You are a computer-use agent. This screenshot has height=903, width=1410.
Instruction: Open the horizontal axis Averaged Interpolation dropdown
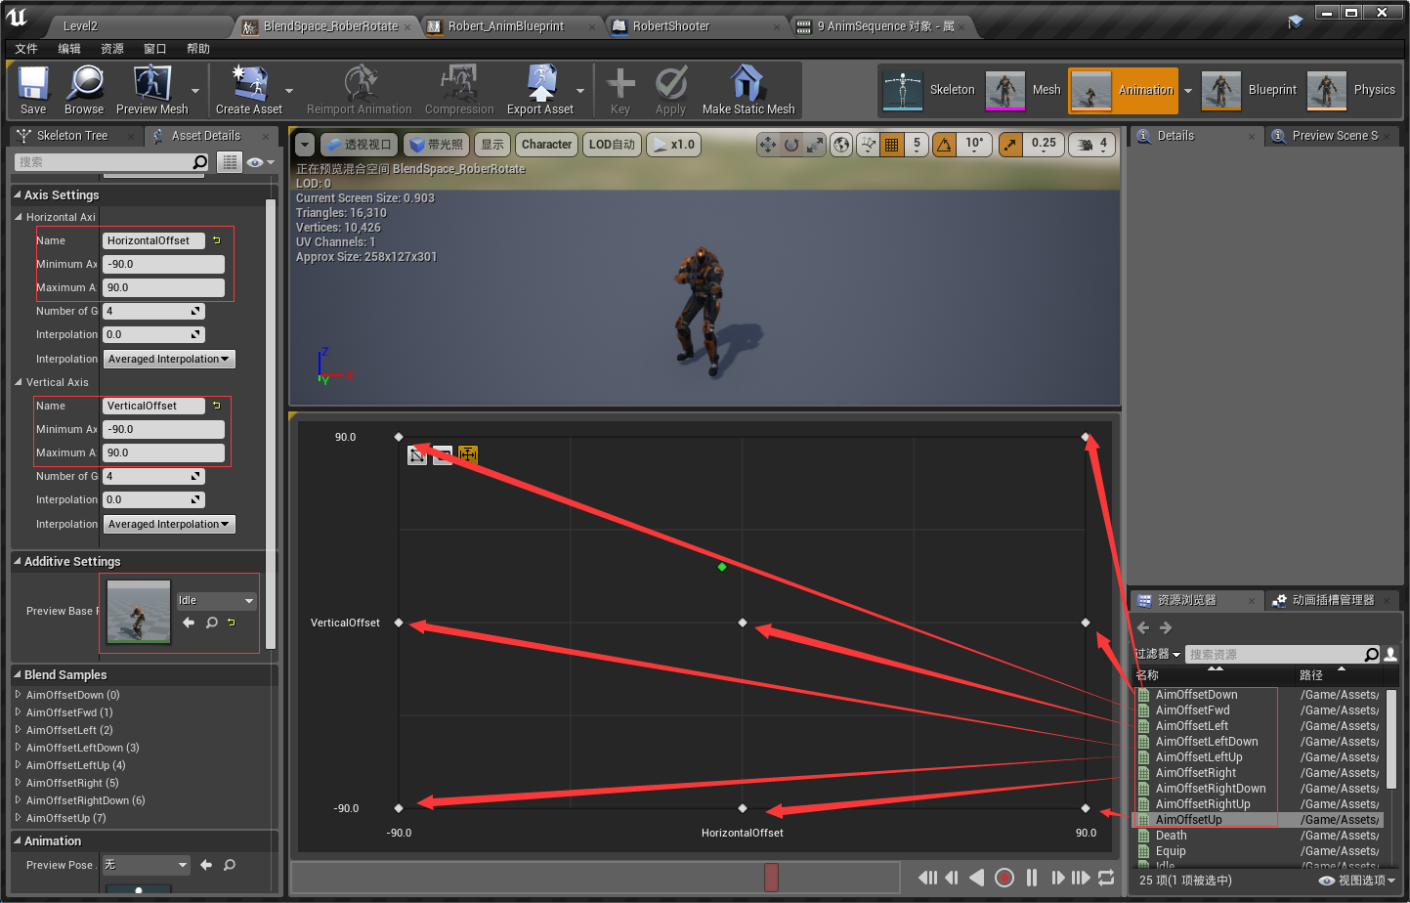tap(169, 359)
